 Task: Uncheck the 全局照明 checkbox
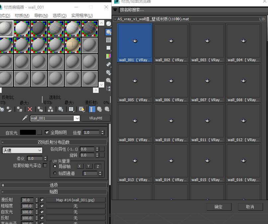click(x=47, y=132)
